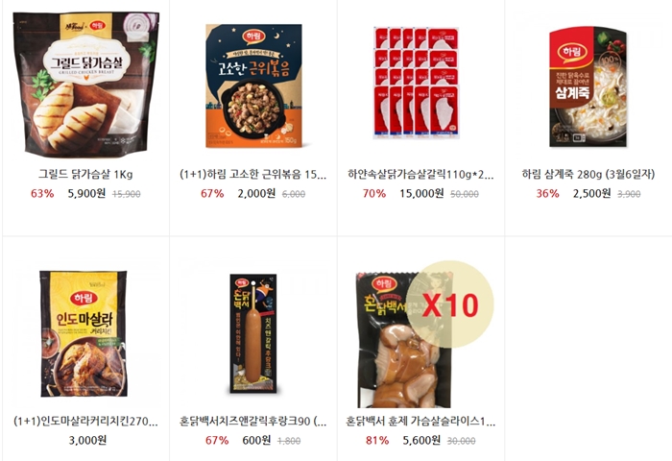The height and width of the screenshot is (461, 672).
Task: Open 하림 삼계죽 280g title link
Action: (588, 174)
